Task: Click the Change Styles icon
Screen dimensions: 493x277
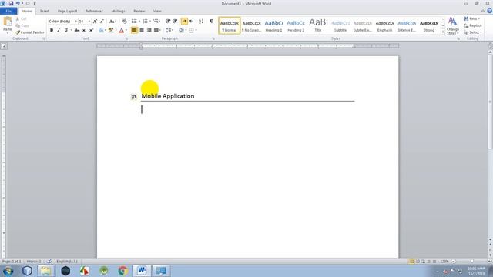Action: tap(452, 25)
